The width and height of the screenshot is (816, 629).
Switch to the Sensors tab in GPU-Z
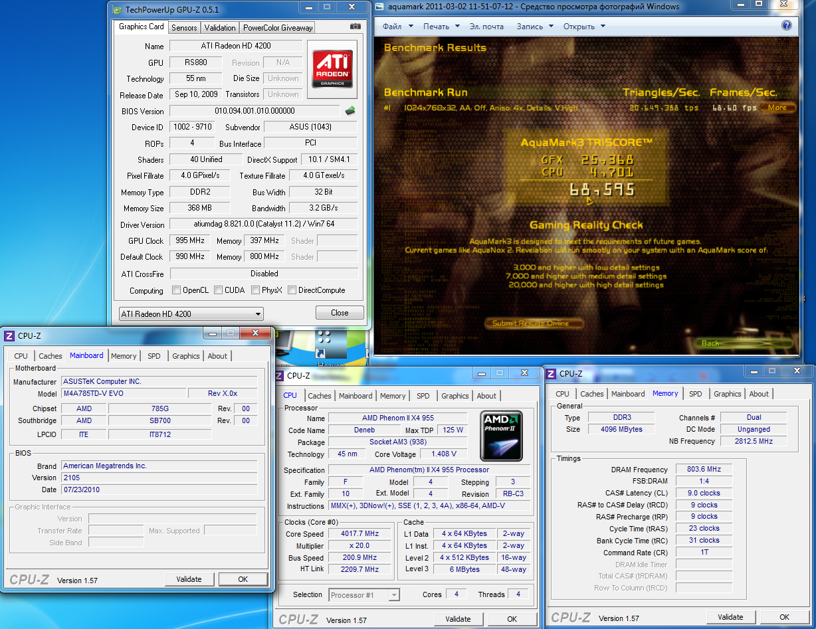[184, 27]
